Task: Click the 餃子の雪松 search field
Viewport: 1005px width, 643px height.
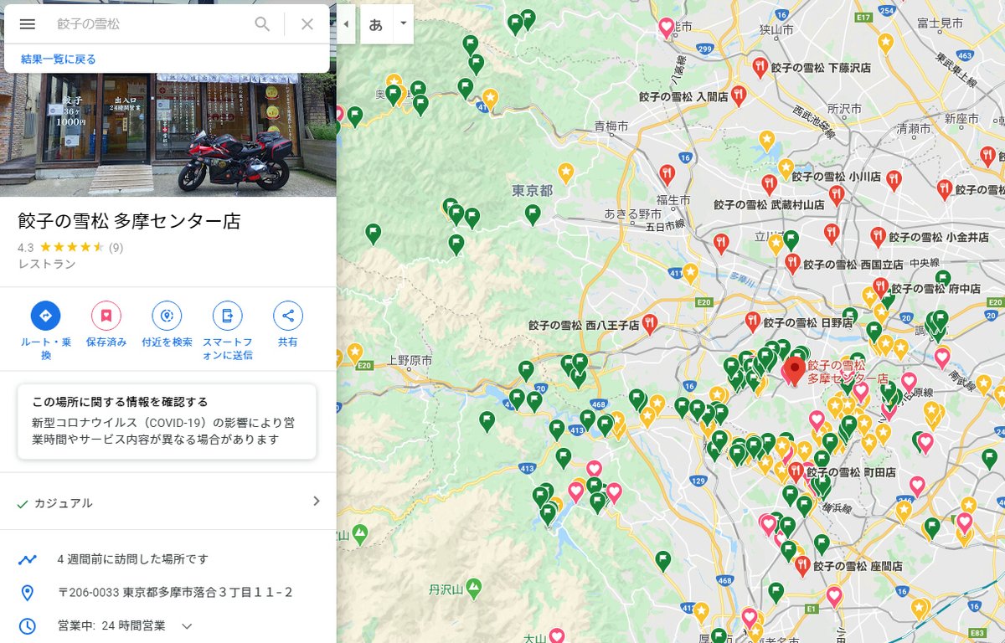Action: (151, 24)
